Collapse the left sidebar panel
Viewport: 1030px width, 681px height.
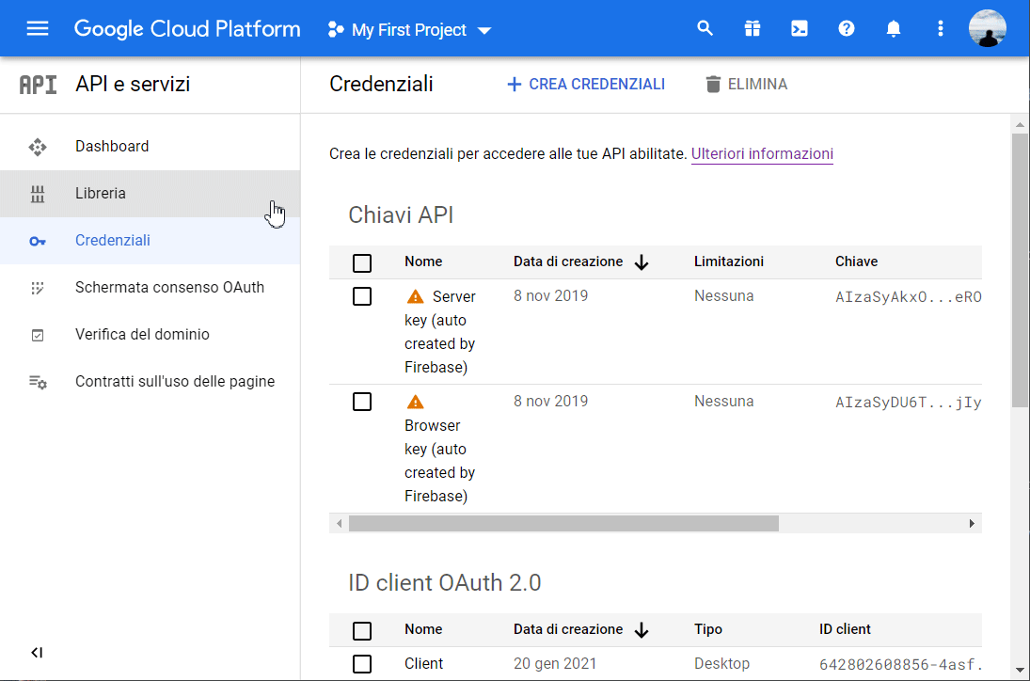[x=37, y=653]
